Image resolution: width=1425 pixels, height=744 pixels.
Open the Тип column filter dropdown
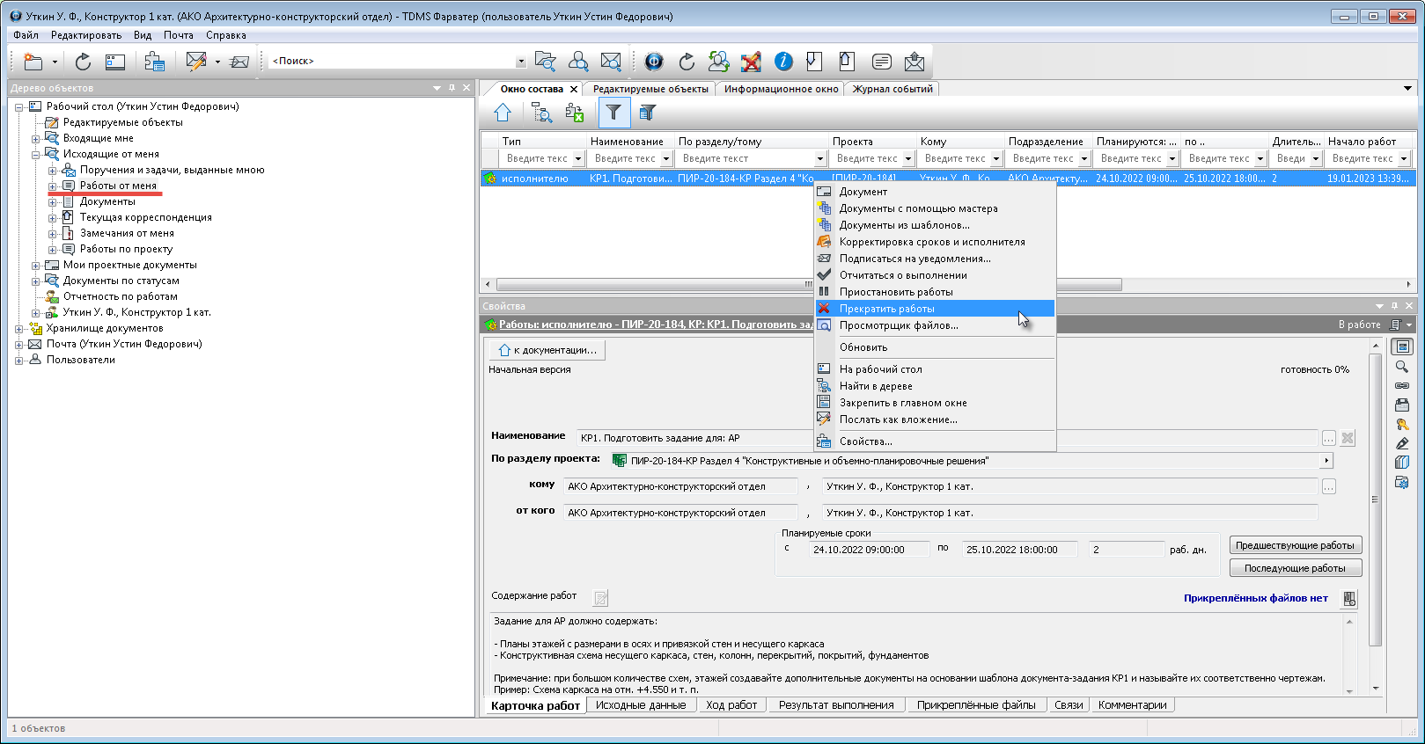pyautogui.click(x=578, y=159)
